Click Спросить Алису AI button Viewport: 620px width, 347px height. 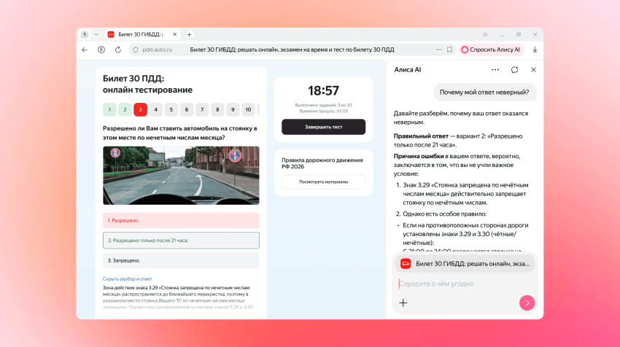(x=491, y=50)
